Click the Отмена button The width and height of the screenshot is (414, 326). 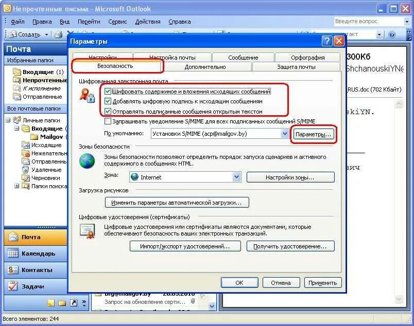[x=281, y=283]
